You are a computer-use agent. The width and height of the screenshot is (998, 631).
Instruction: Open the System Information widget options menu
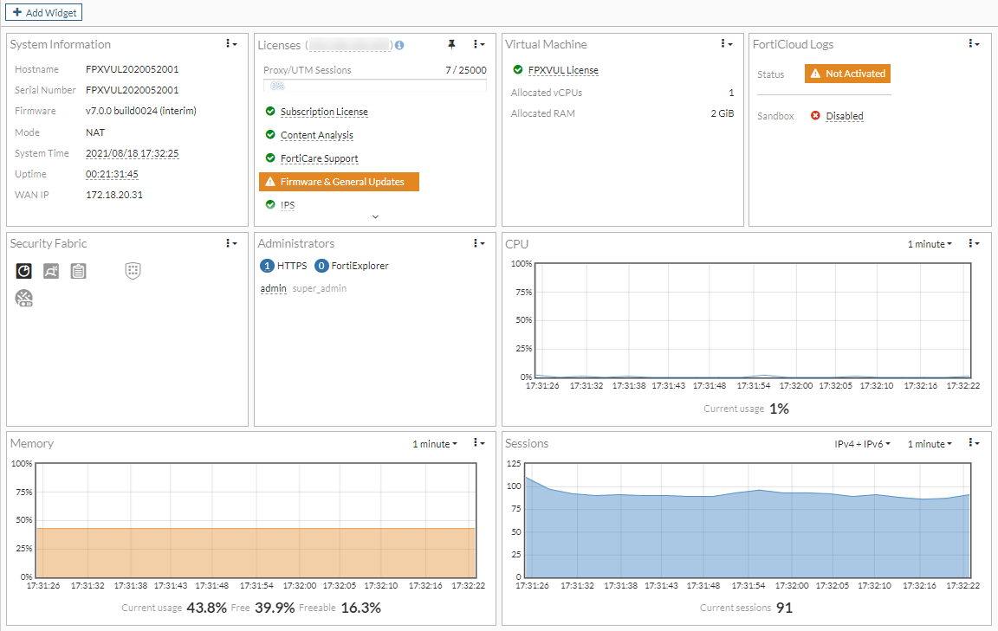pyautogui.click(x=231, y=44)
